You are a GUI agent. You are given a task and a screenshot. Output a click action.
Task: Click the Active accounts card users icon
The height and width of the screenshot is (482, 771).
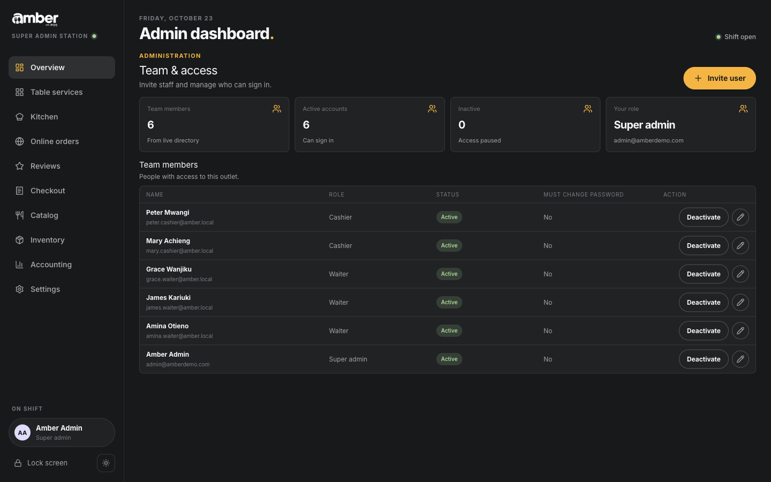(x=432, y=109)
